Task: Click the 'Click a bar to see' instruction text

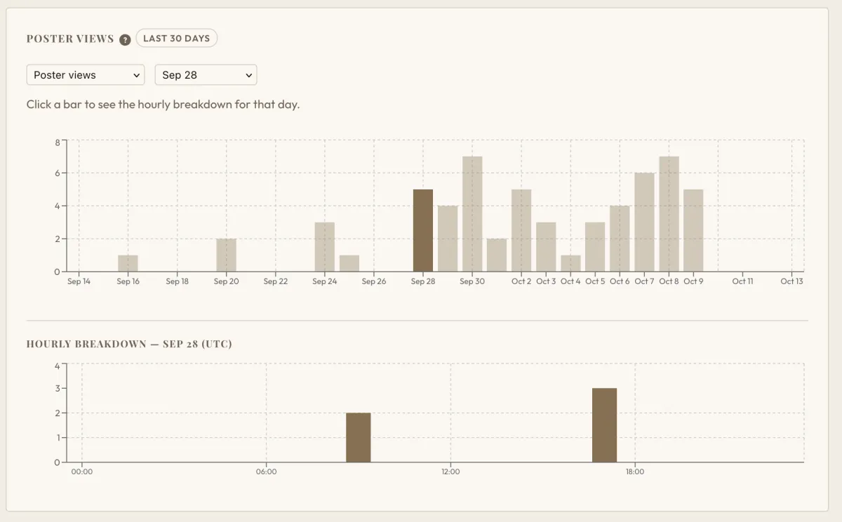Action: click(x=163, y=105)
